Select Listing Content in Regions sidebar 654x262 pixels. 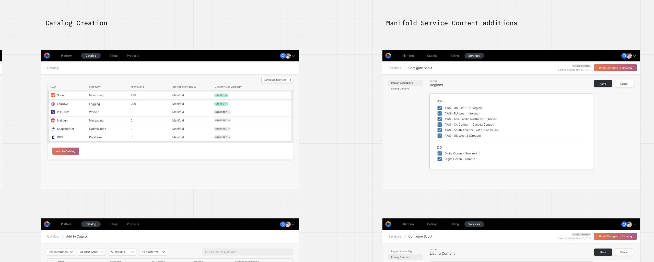[400, 89]
